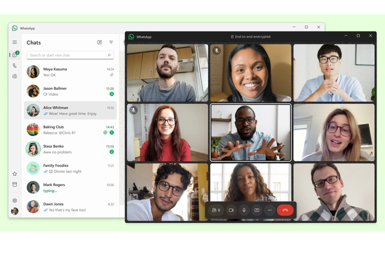Show call participants list (9)
Image resolution: width=385 pixels, height=257 pixels.
click(216, 210)
